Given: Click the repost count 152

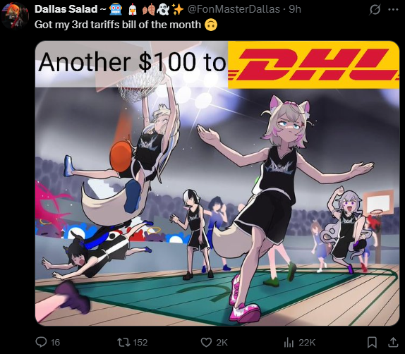Looking at the screenshot, I should [140, 343].
